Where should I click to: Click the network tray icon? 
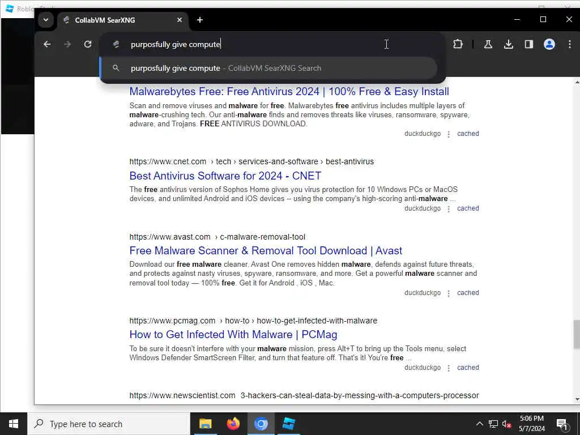(493, 424)
